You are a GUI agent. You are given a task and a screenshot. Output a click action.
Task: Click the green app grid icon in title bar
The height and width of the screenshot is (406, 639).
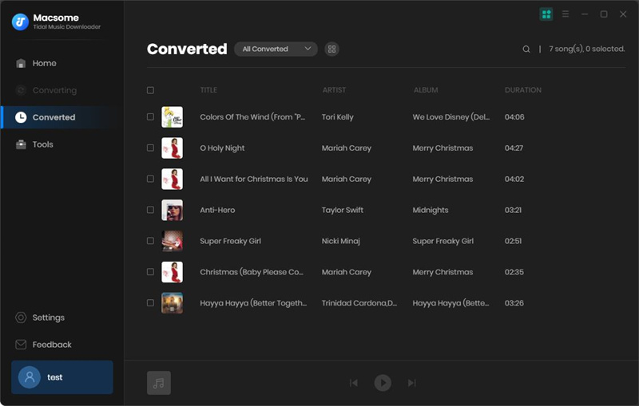click(x=546, y=14)
